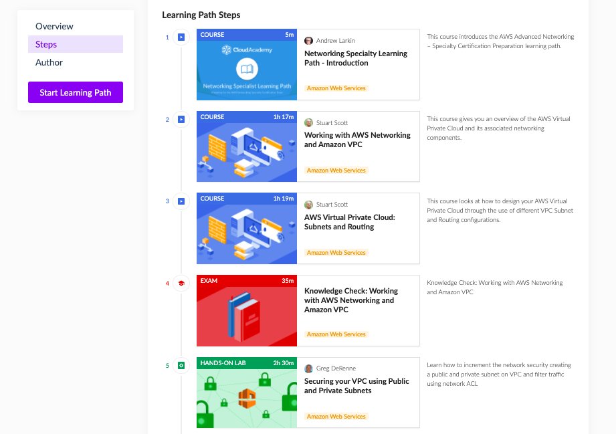Click Amazon Web Services tag on Introduction course
This screenshot has width=616, height=434.
[336, 88]
